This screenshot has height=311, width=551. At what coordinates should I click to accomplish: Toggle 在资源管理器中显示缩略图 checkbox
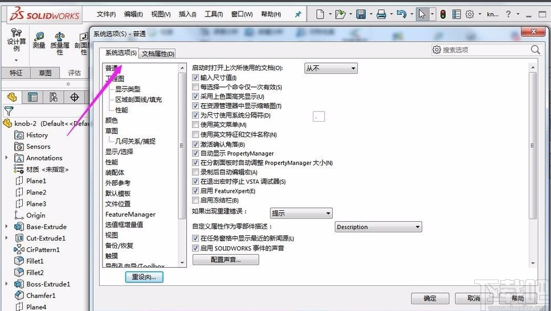coord(196,106)
